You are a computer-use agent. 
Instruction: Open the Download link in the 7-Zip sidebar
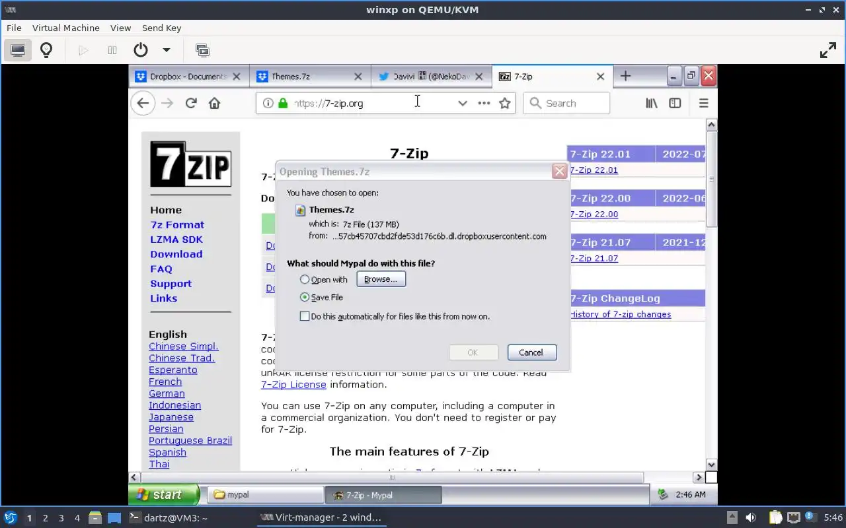(x=176, y=254)
